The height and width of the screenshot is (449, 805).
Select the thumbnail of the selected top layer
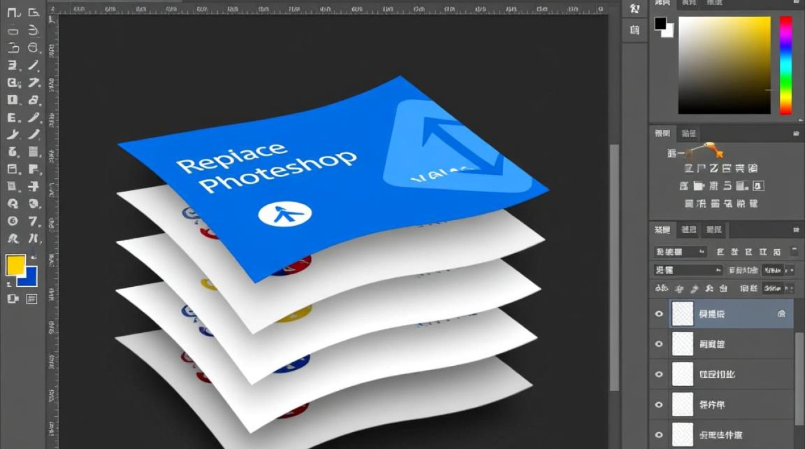click(x=682, y=314)
